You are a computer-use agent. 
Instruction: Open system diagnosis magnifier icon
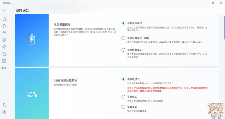pos(4,33)
